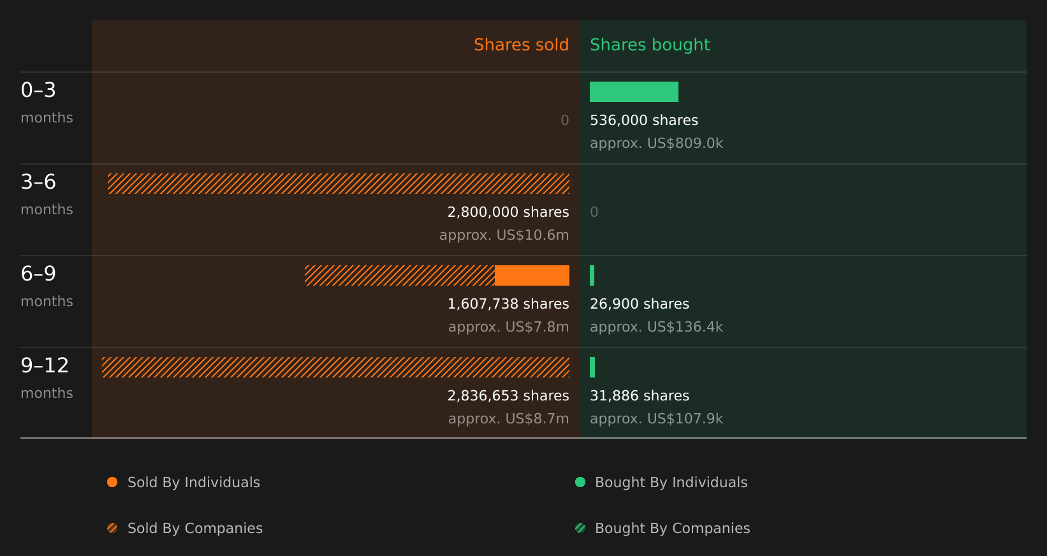Click the Shares sold column header
The height and width of the screenshot is (556, 1047).
522,45
